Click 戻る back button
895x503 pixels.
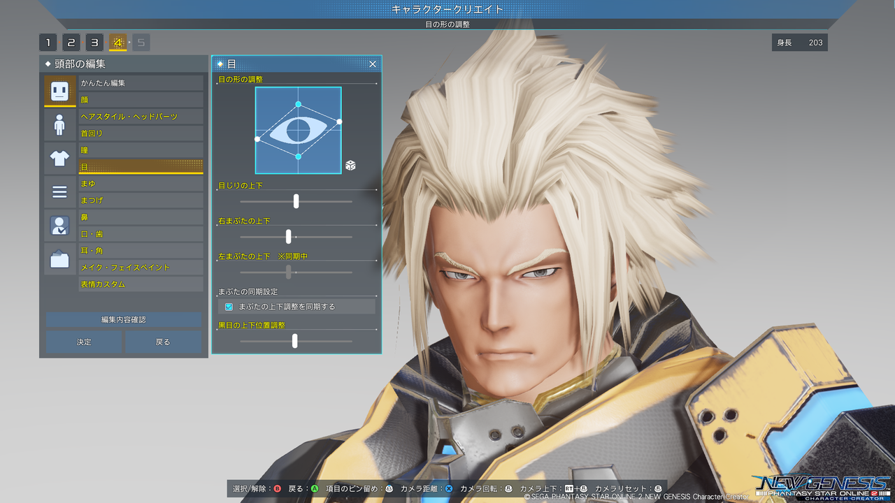click(x=163, y=342)
